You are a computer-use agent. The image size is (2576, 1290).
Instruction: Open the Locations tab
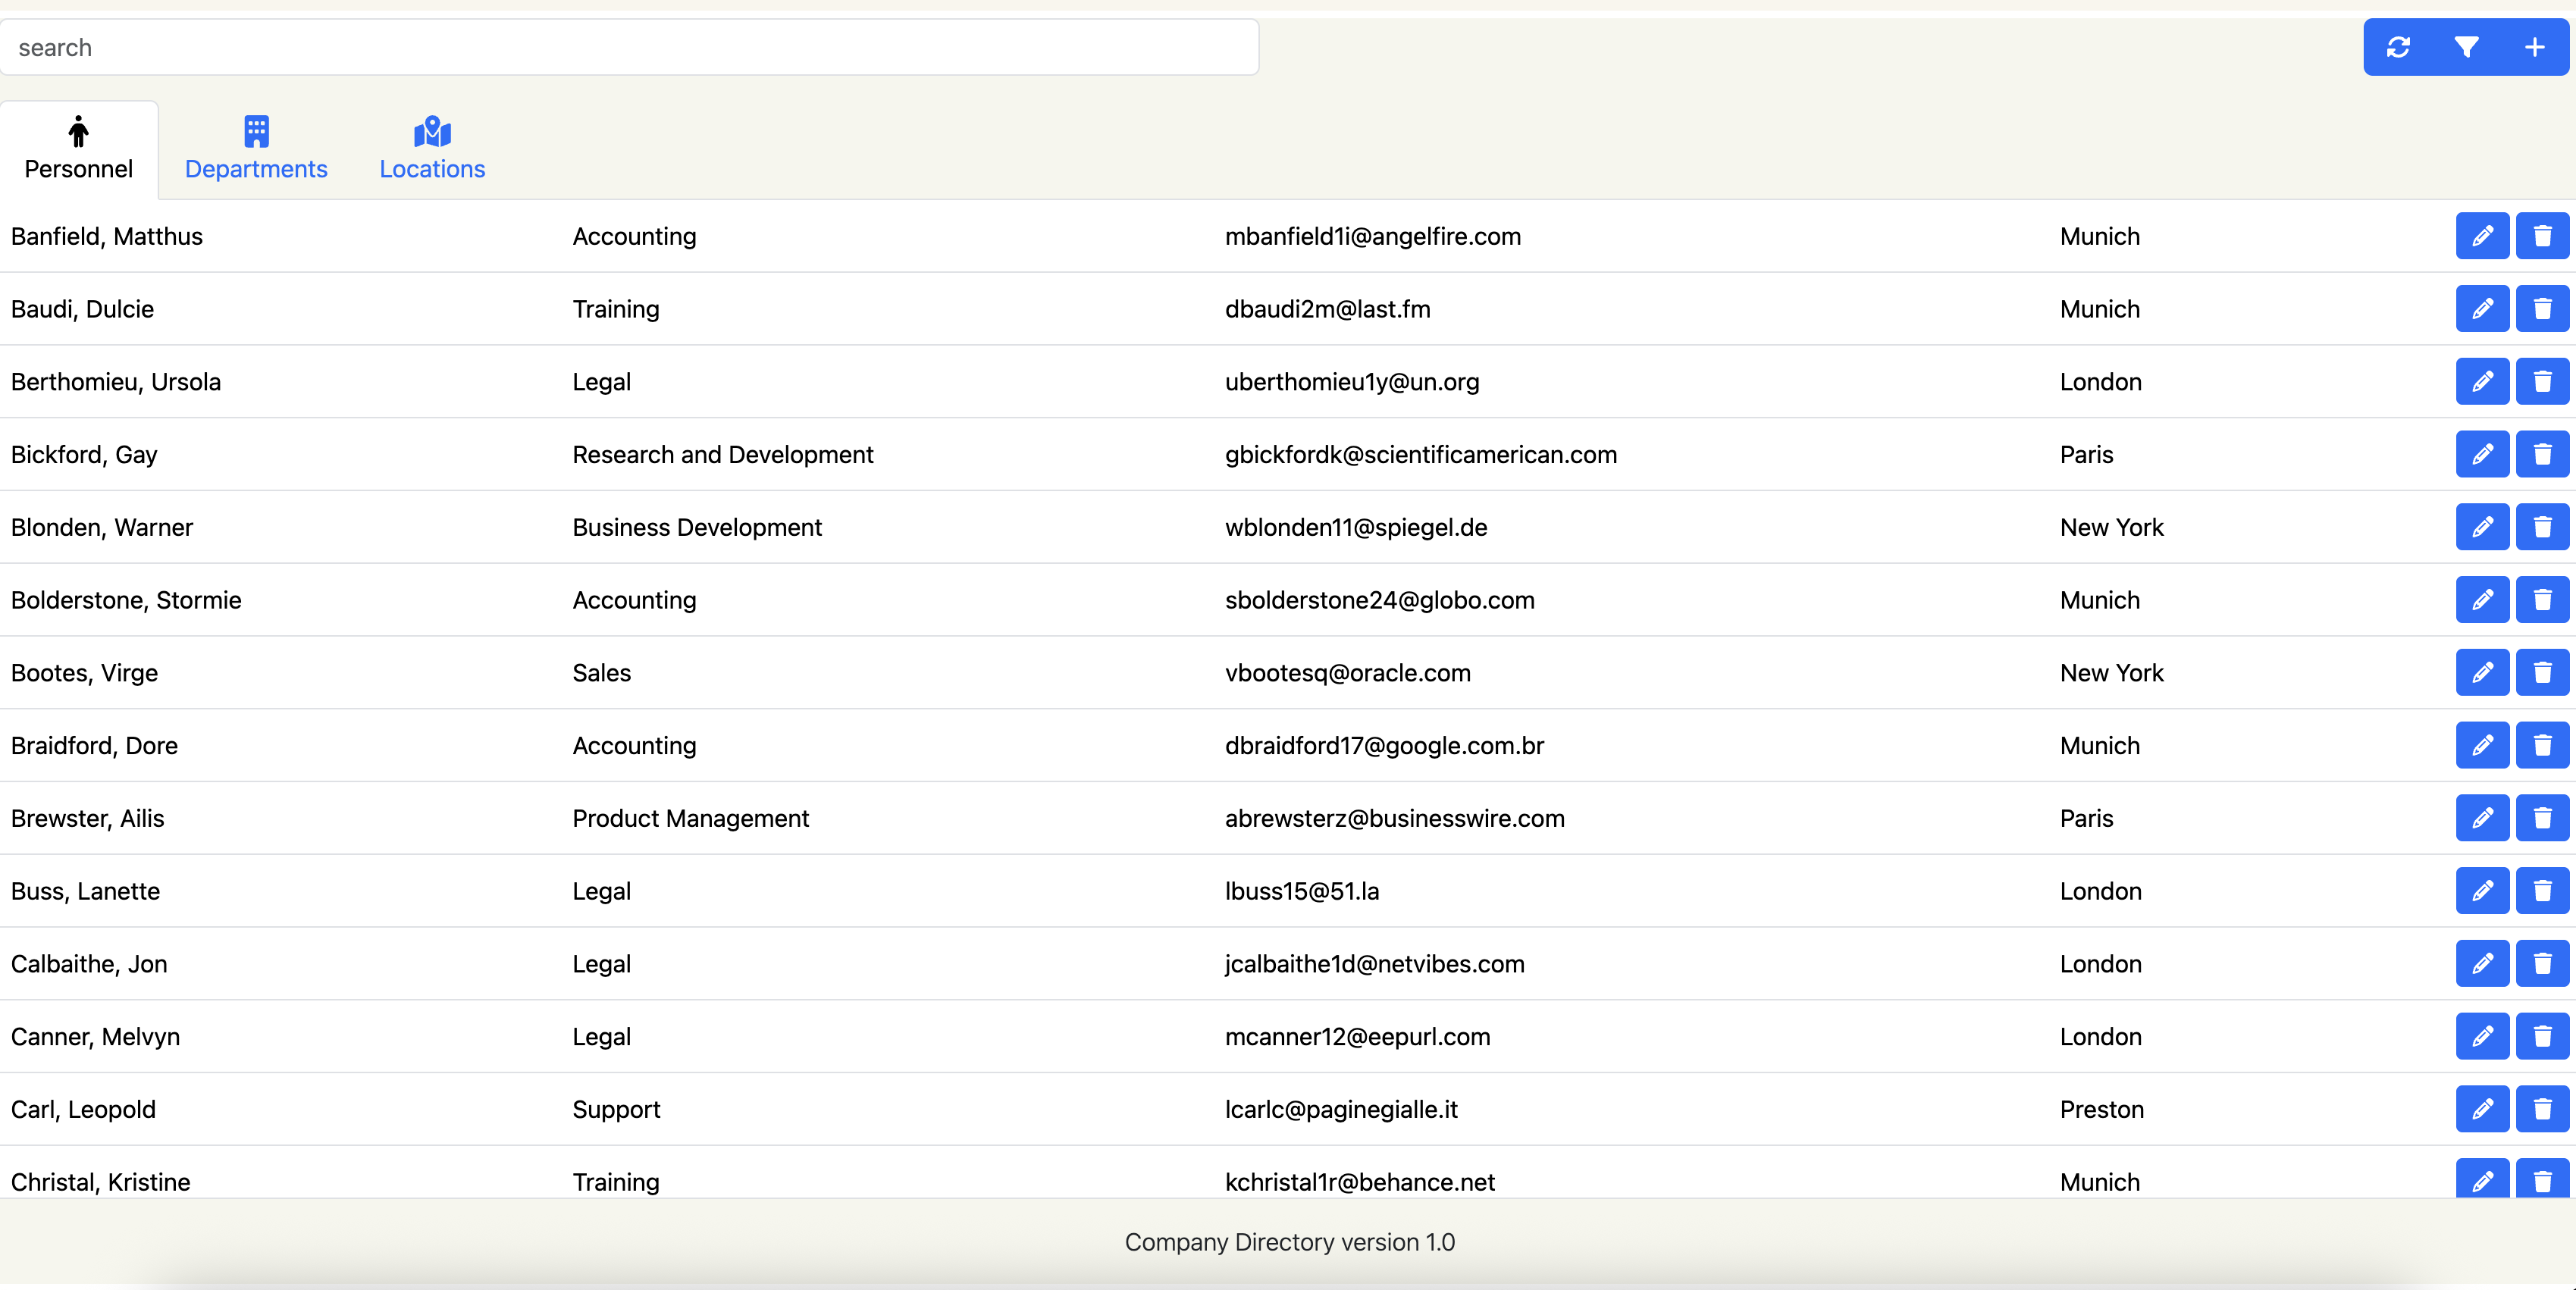coord(432,149)
